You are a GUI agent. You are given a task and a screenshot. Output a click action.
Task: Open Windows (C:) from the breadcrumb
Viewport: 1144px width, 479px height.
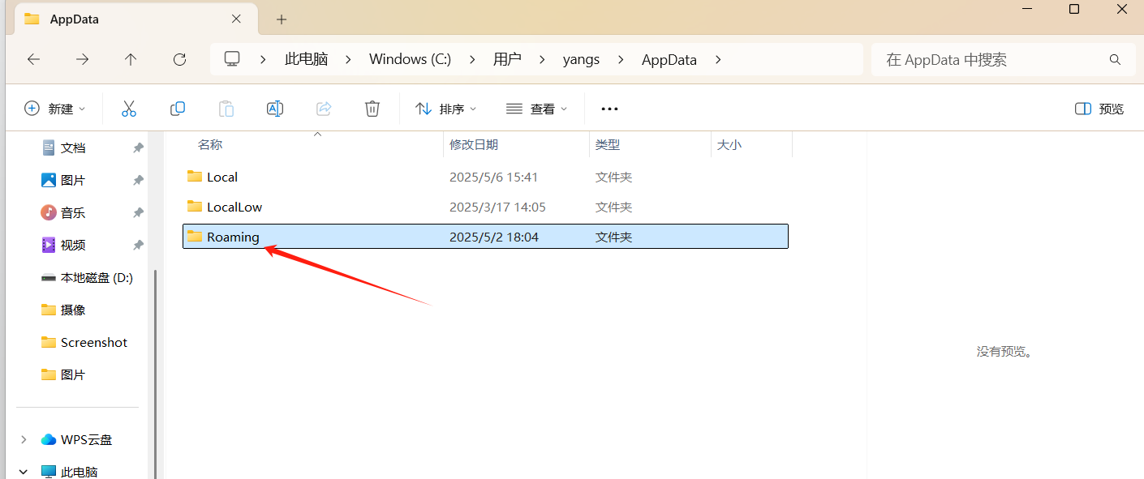tap(410, 58)
